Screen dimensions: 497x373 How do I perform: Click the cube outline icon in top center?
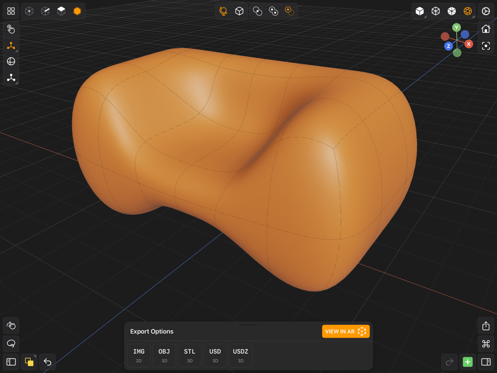point(240,11)
